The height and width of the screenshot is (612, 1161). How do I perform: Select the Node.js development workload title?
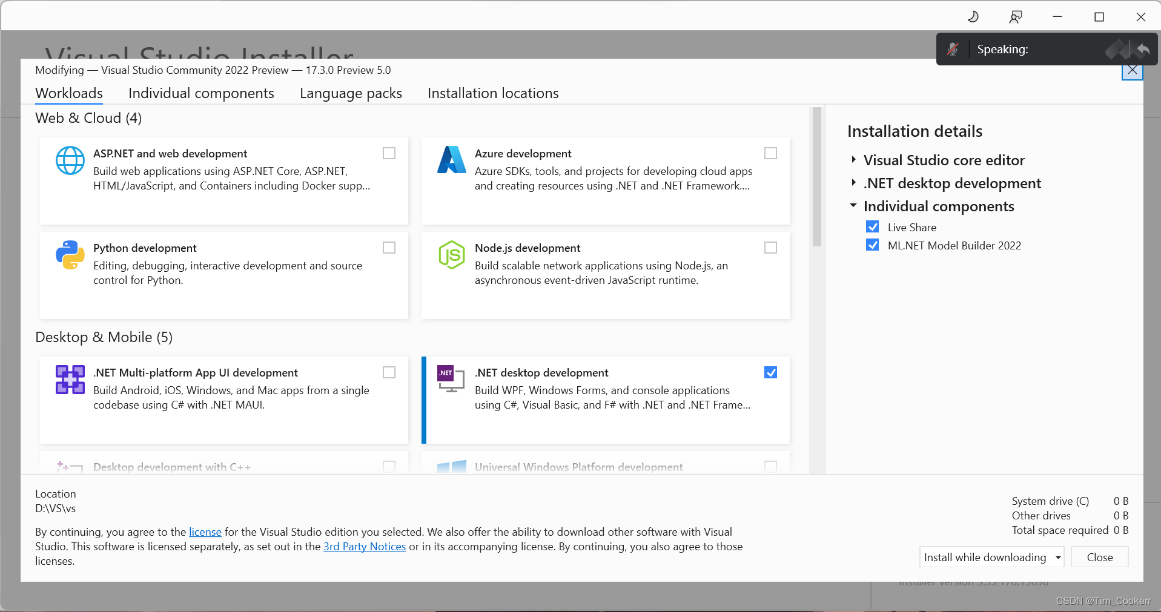click(528, 248)
